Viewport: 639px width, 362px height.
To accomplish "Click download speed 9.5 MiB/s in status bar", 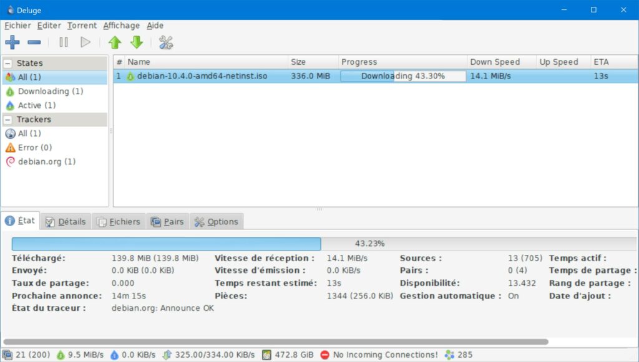I will tap(80, 355).
